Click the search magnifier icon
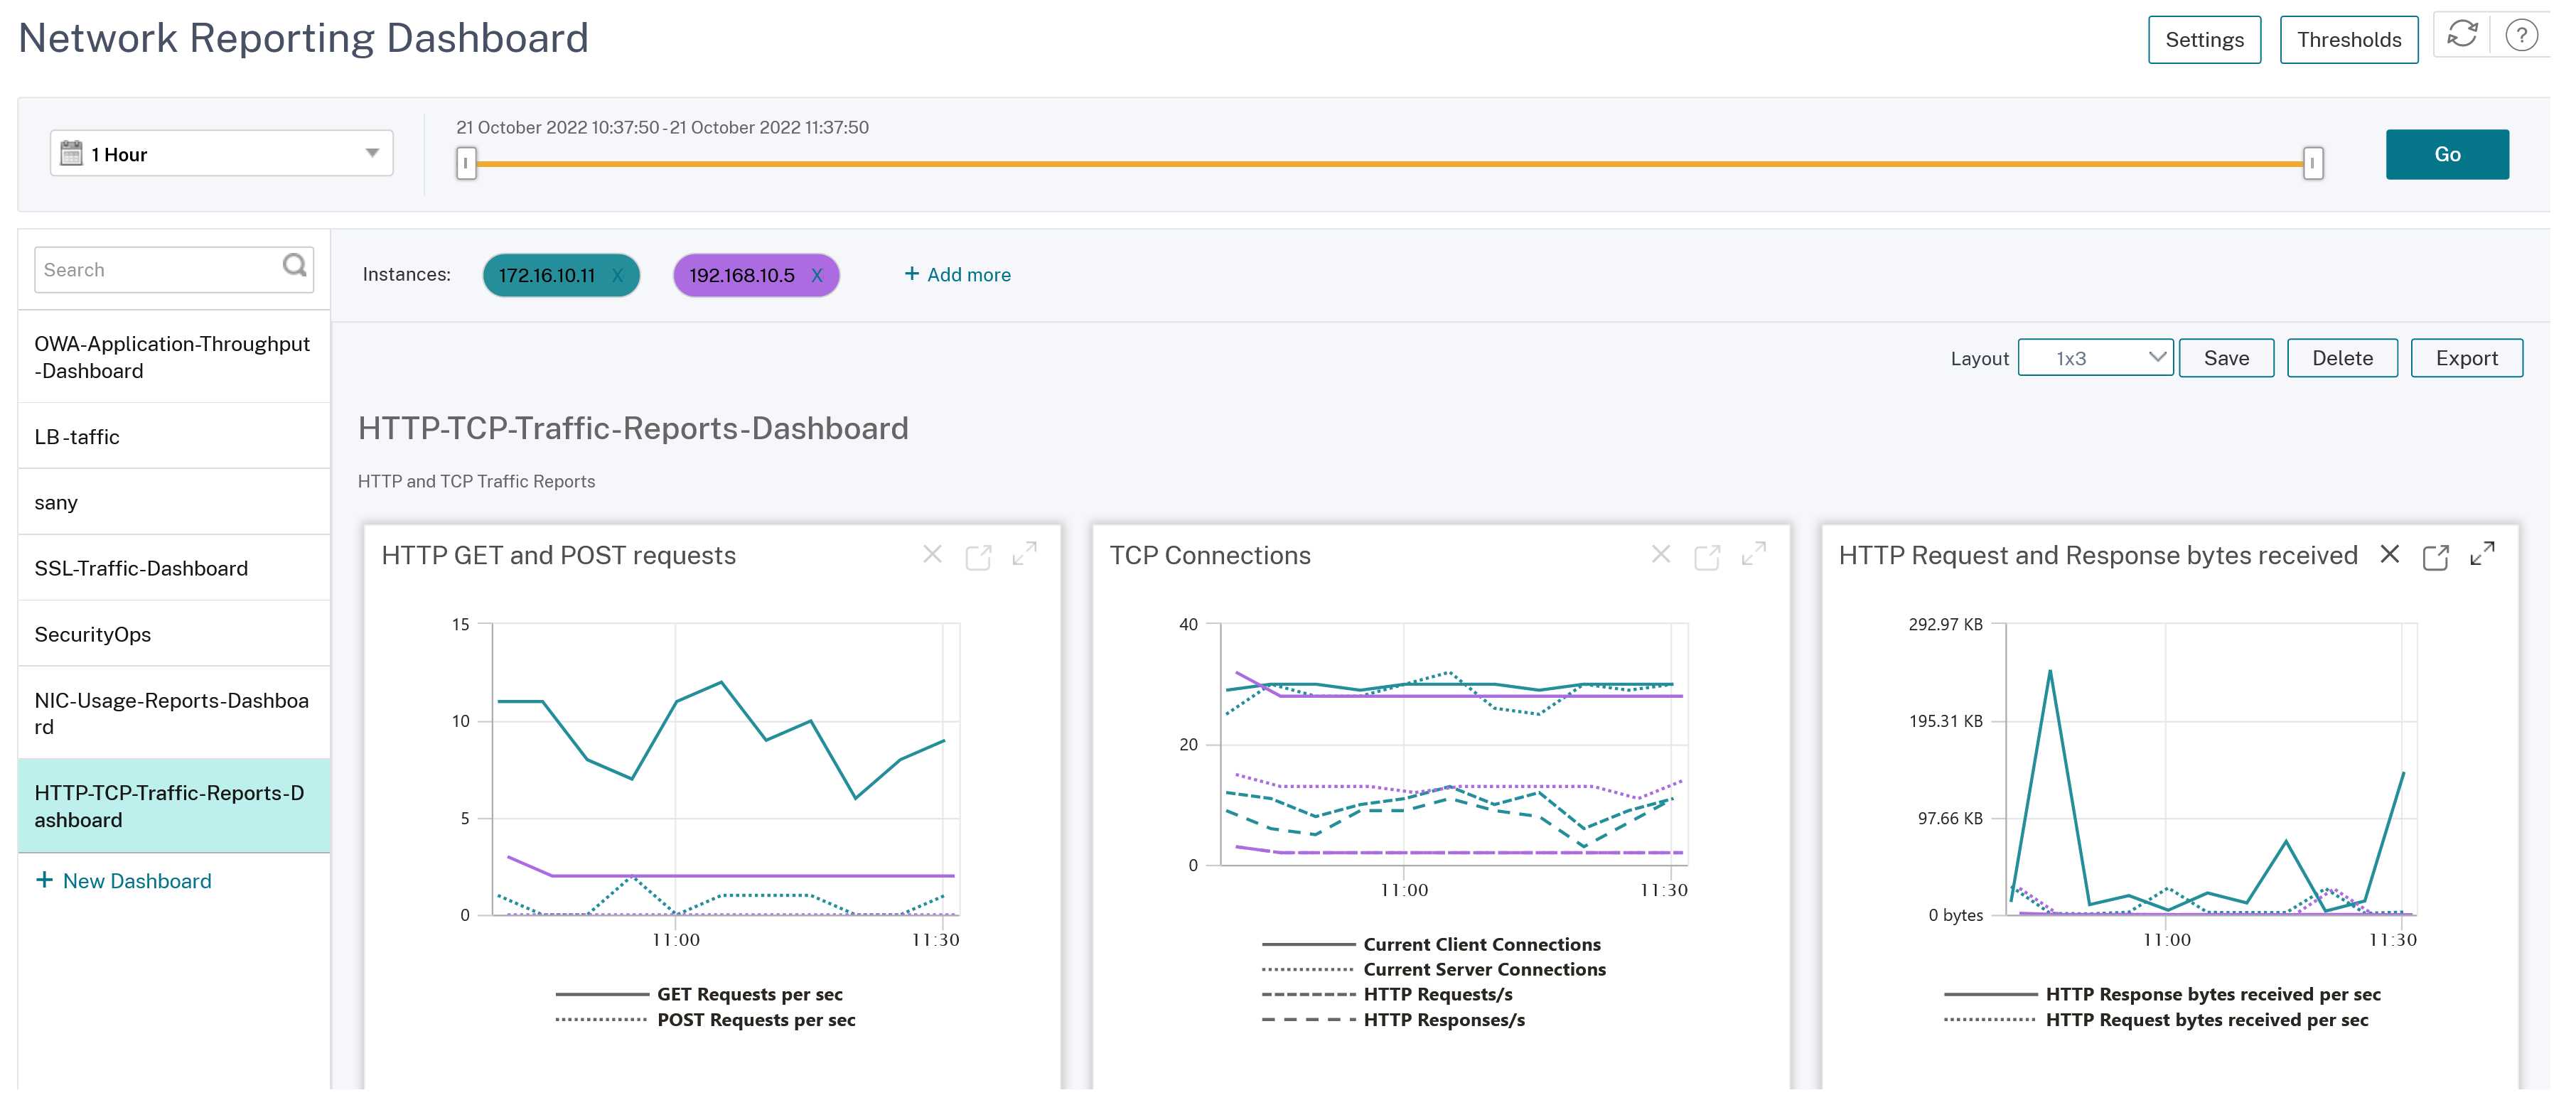This screenshot has height=1100, width=2576. tap(294, 266)
